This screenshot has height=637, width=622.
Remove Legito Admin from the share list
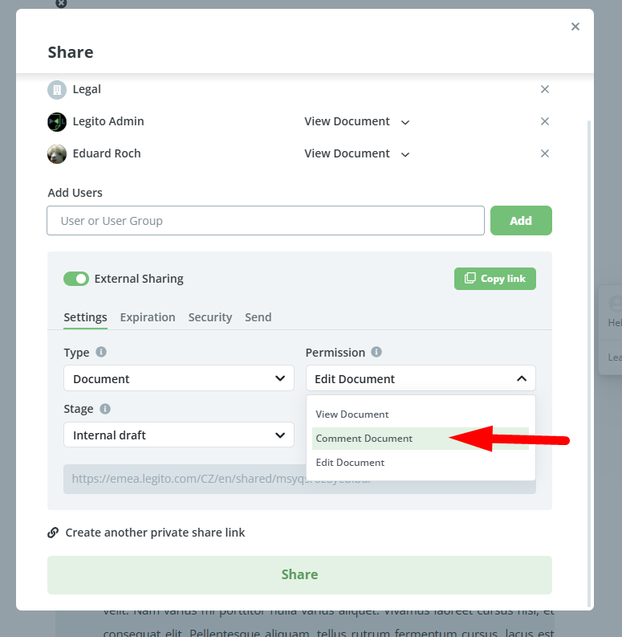pos(545,121)
